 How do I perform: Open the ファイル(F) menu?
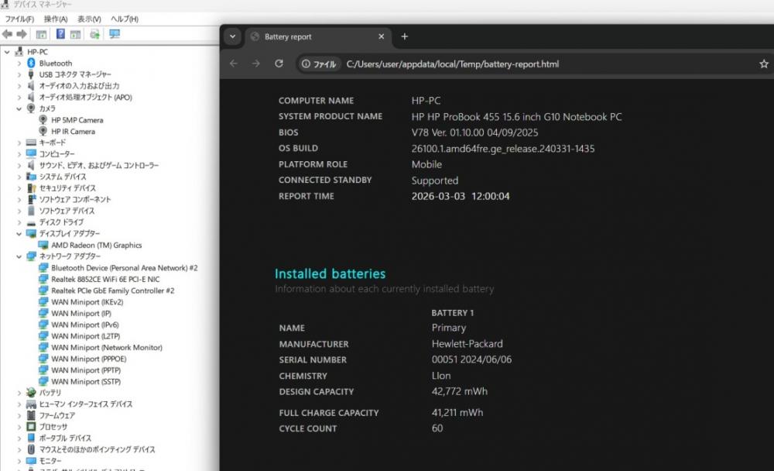pos(19,19)
